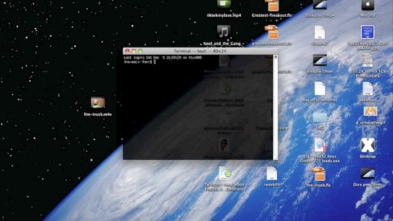Select the Mac HD drive icon
This screenshot has width=393, height=221.
point(368,5)
